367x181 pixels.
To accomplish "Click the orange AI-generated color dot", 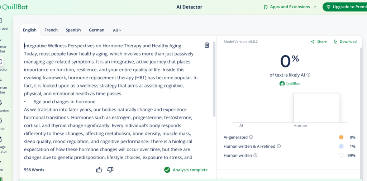I will [341, 137].
